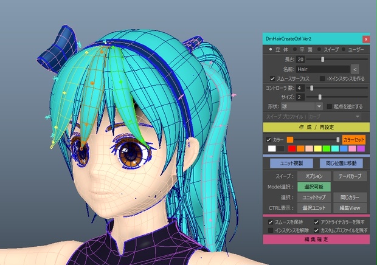Pick the peach color swatch

(x=309, y=149)
